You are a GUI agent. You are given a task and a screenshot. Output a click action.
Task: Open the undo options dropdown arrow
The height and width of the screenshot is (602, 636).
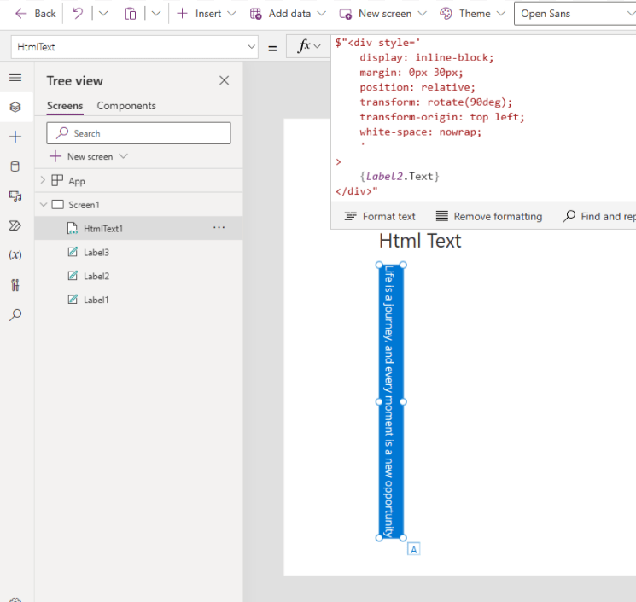click(x=103, y=14)
